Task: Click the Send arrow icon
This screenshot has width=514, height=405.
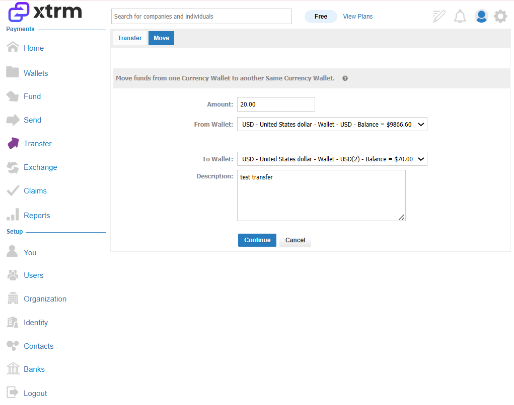Action: tap(13, 120)
